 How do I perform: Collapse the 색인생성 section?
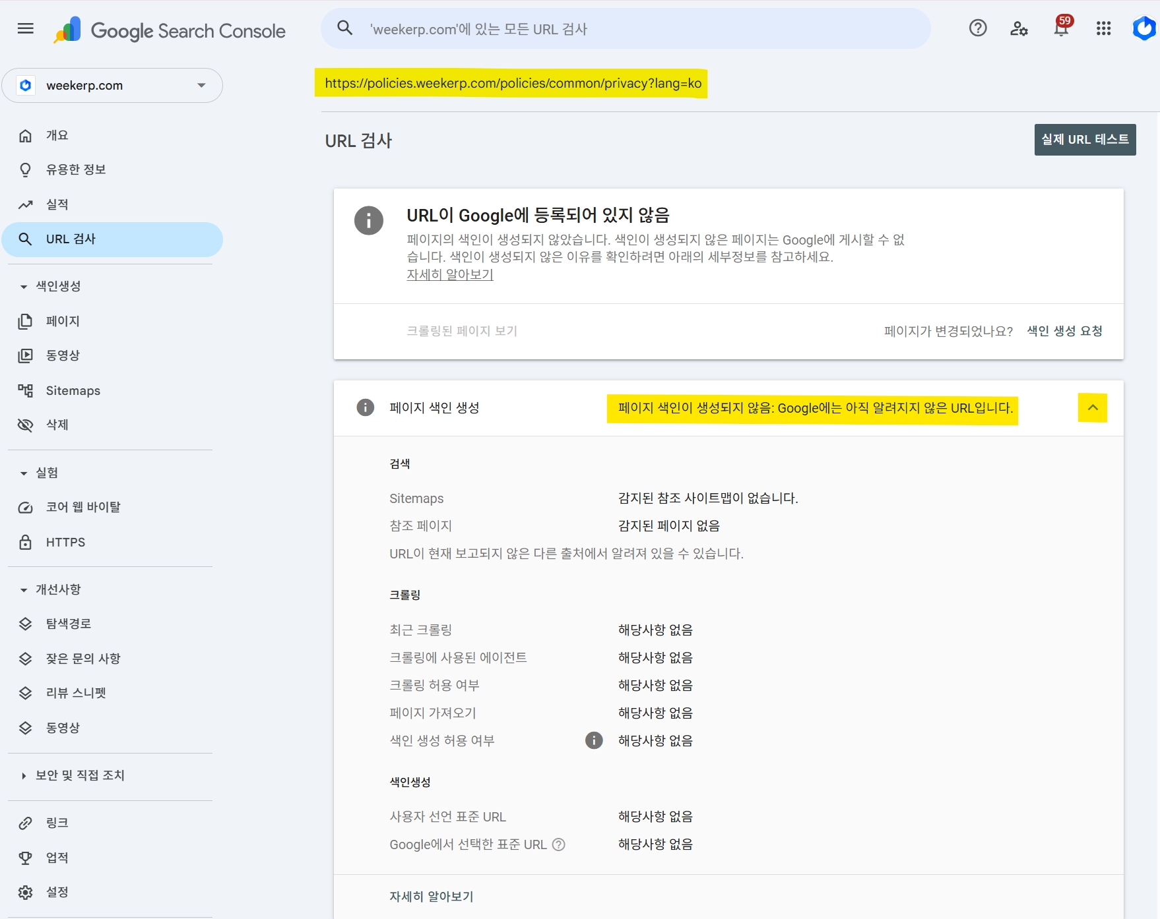24,287
